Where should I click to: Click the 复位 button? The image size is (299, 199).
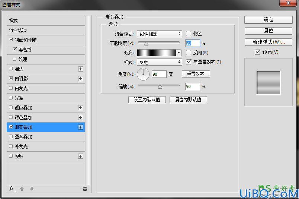pyautogui.click(x=268, y=31)
